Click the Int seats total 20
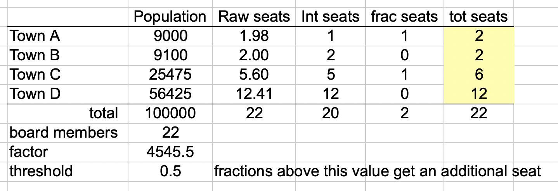This screenshot has width=558, height=191. pos(330,114)
